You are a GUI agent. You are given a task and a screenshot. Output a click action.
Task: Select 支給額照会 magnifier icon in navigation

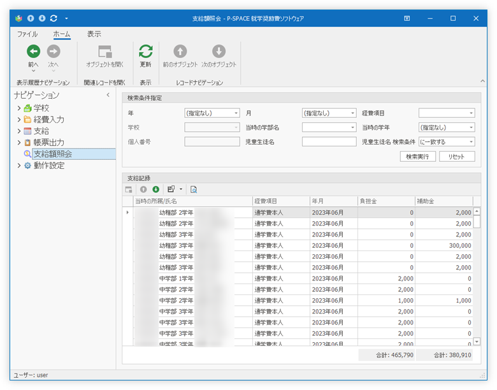(x=27, y=154)
